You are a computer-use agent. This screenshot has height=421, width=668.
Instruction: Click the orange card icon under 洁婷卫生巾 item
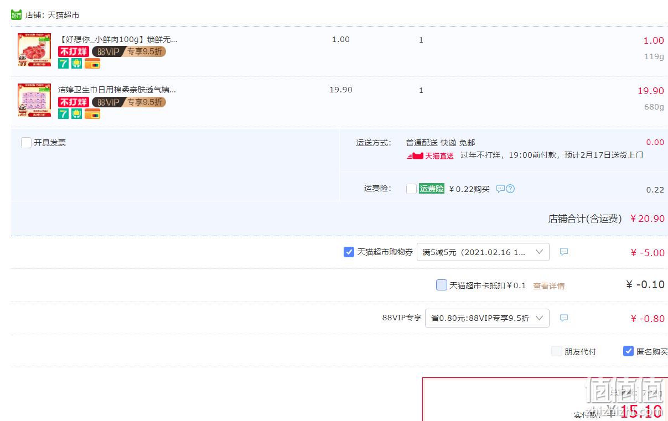[92, 114]
